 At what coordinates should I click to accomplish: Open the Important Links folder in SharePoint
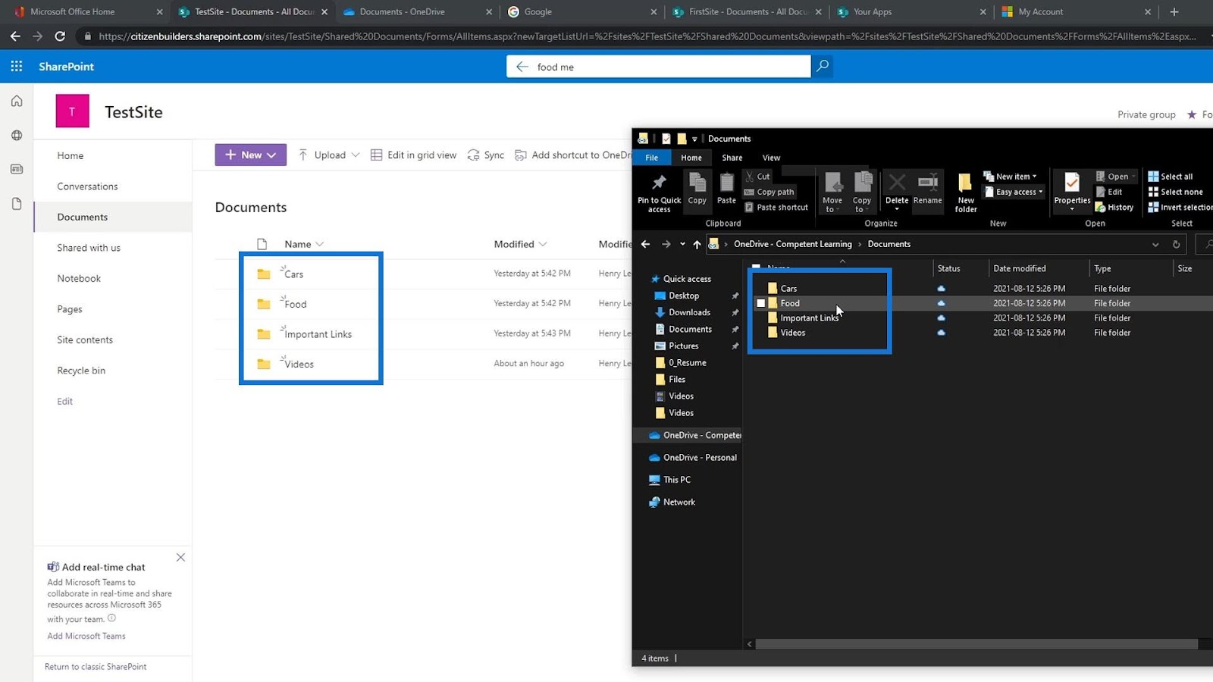[318, 334]
